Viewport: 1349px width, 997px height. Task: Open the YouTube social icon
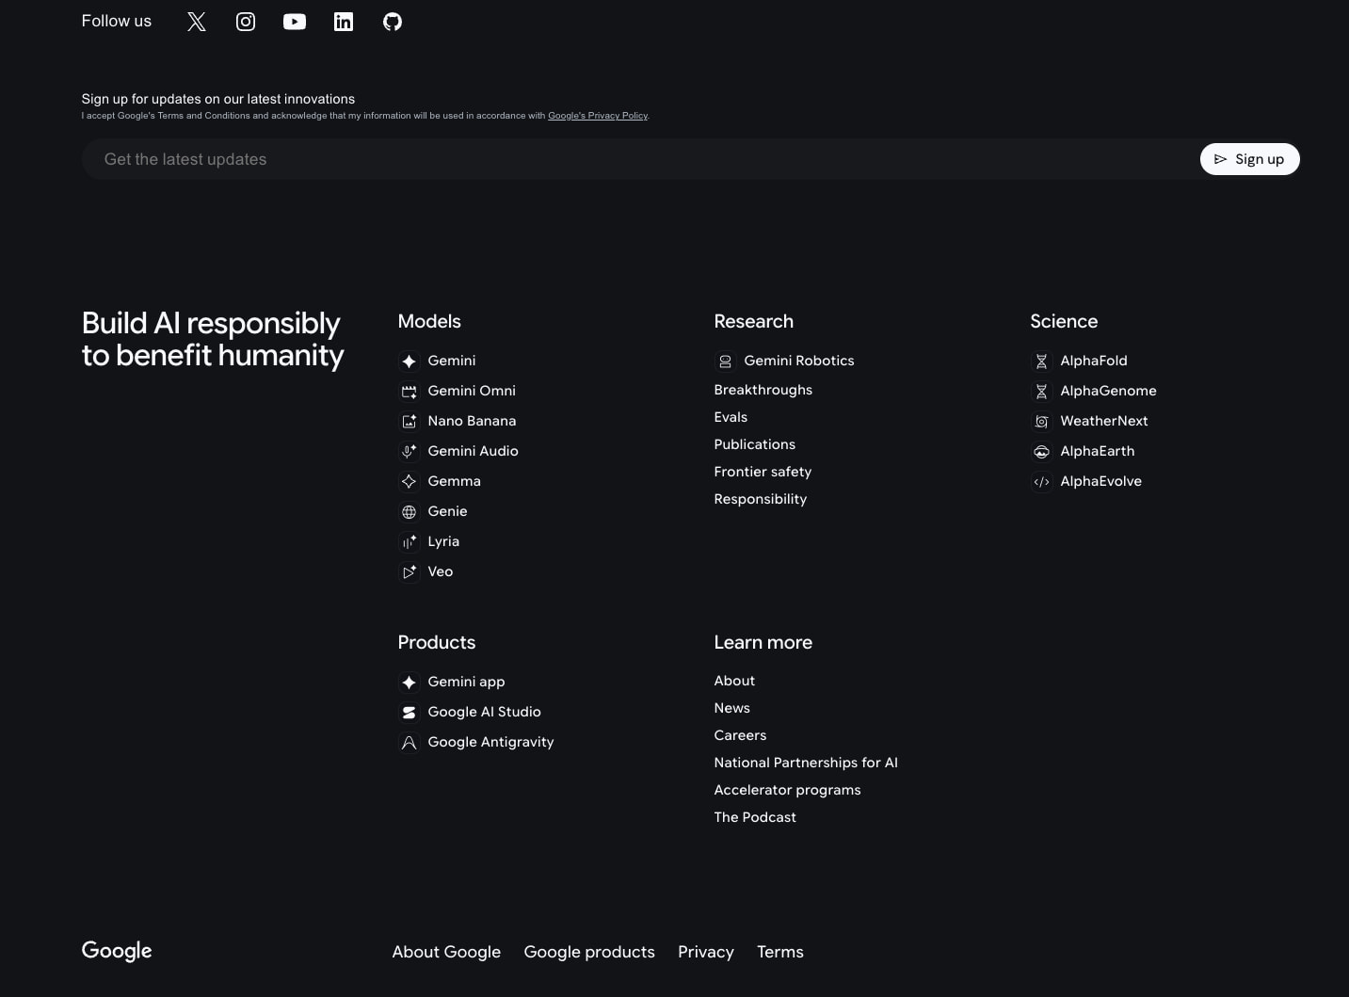tap(295, 22)
